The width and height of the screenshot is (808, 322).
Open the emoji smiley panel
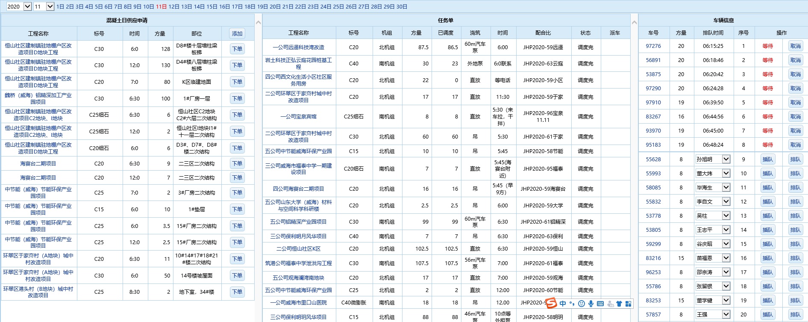tap(581, 304)
